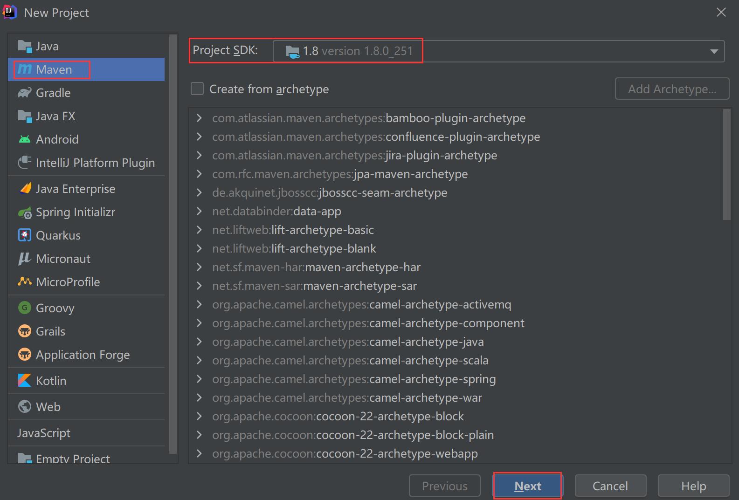Screen dimensions: 739x500
Task: Expand bamboo-plugin-archetype entry
Action: (200, 118)
